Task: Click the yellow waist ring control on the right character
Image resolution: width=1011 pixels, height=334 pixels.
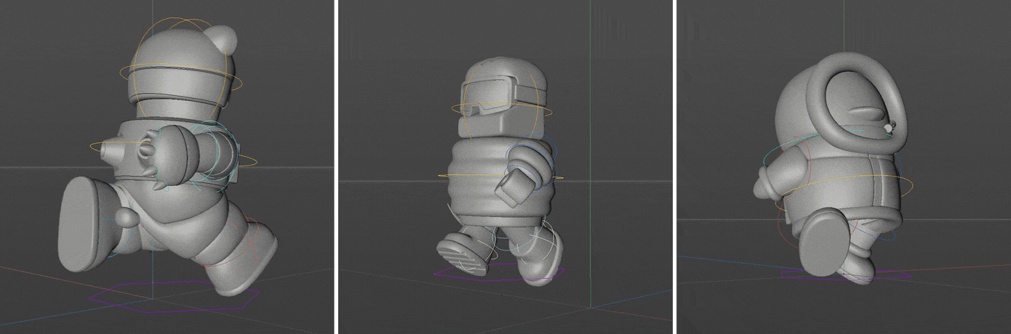Action: pyautogui.click(x=844, y=192)
